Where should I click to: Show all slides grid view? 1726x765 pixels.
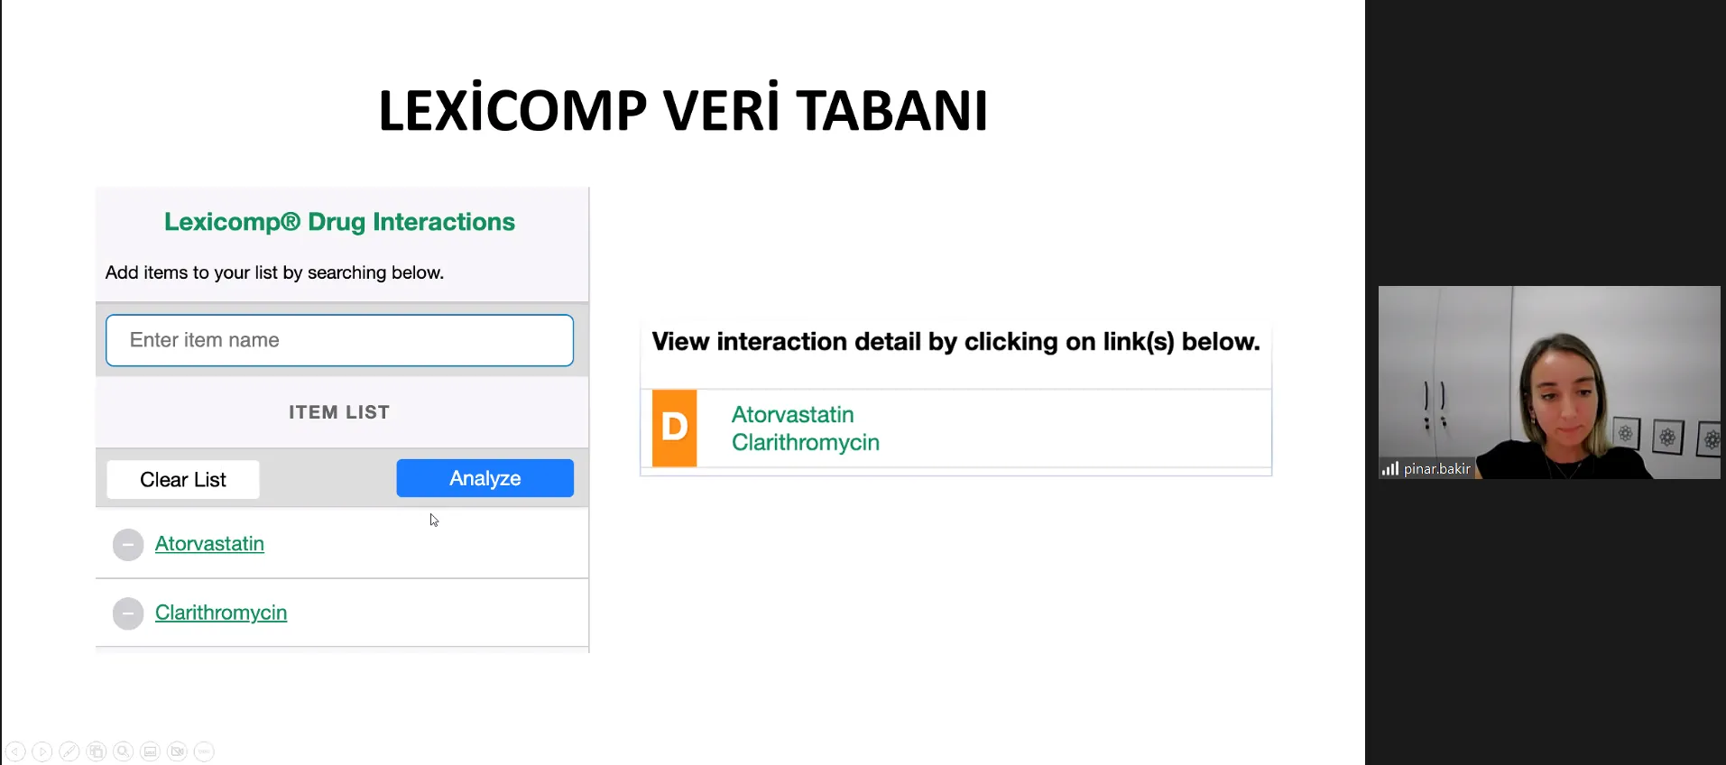pos(97,751)
